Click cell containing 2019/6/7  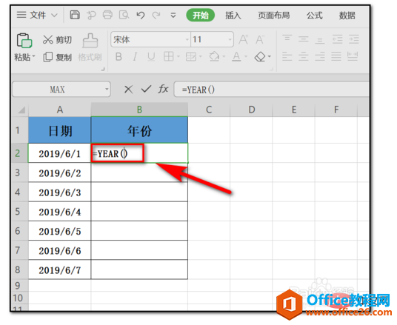pyautogui.click(x=59, y=269)
